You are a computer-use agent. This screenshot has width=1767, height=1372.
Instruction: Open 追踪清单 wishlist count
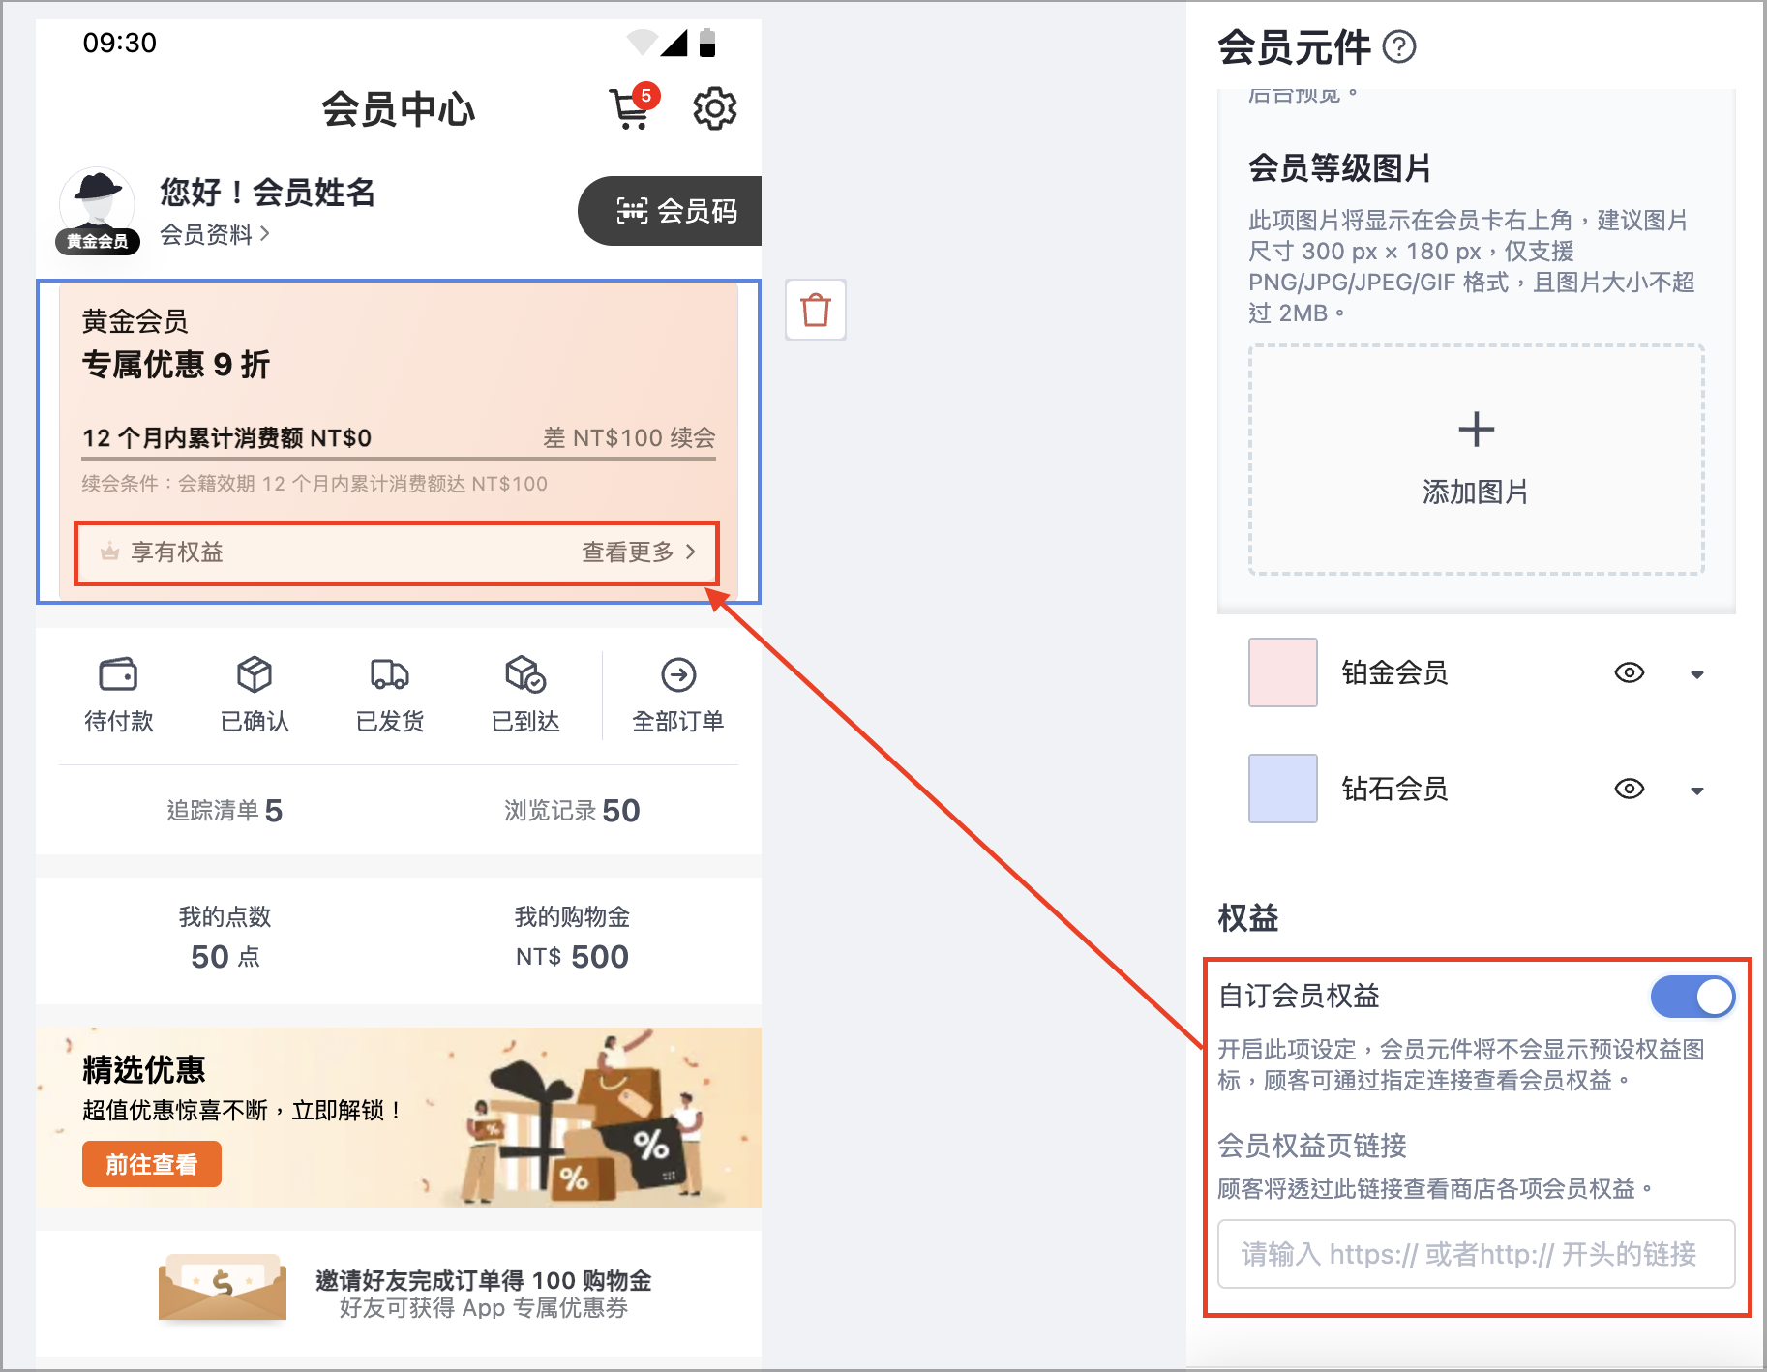225,810
